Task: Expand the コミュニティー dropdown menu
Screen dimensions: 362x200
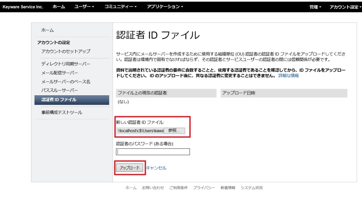Action: coord(120,7)
